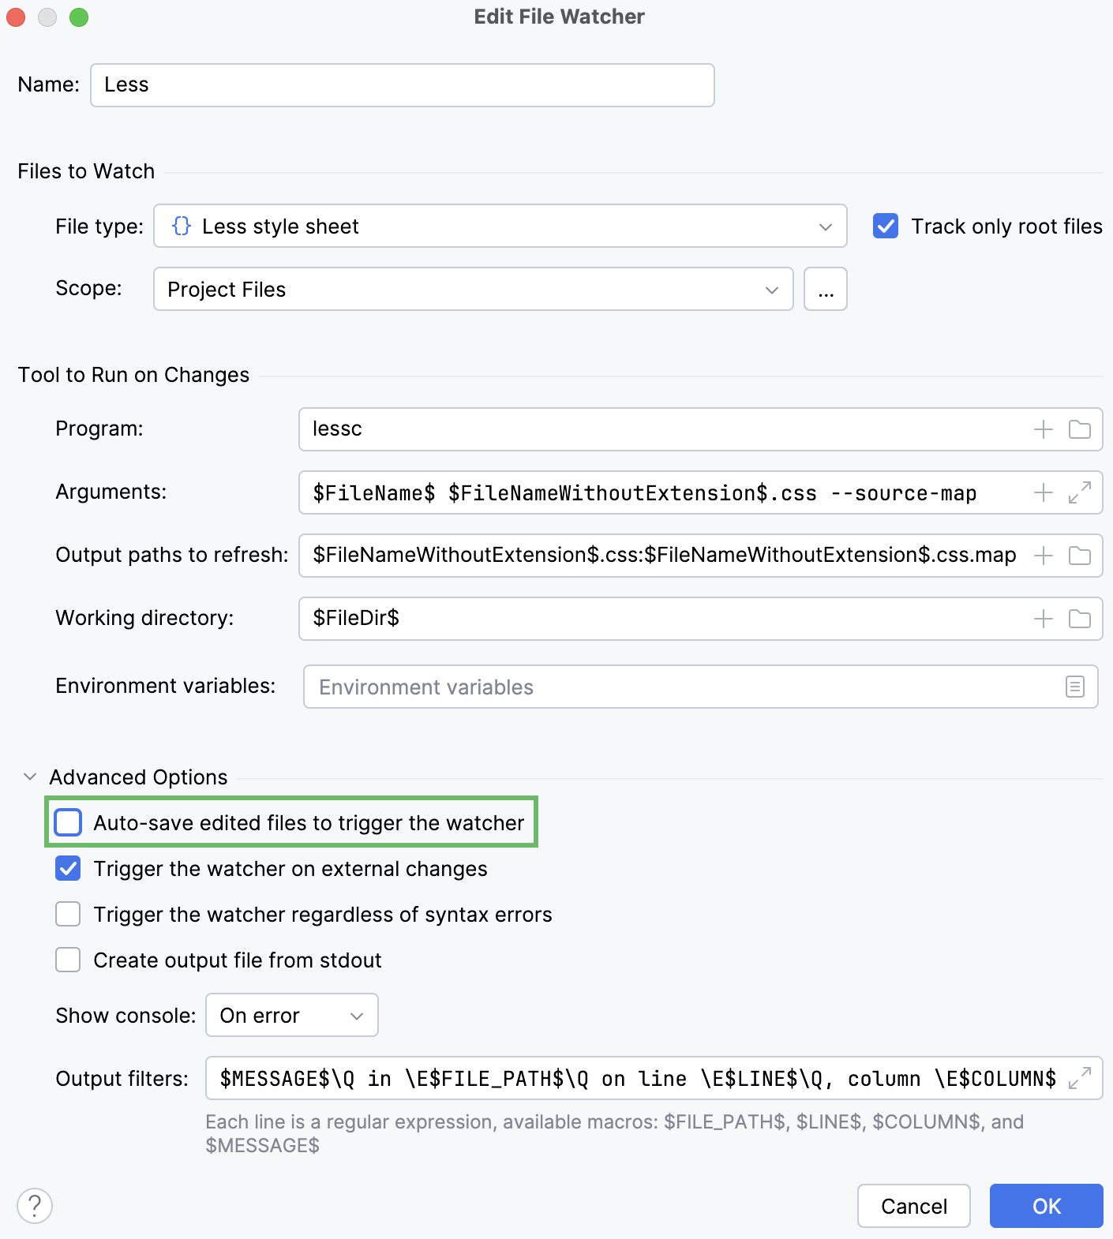Open Environment variables editor list icon
This screenshot has height=1239, width=1113.
click(x=1074, y=687)
